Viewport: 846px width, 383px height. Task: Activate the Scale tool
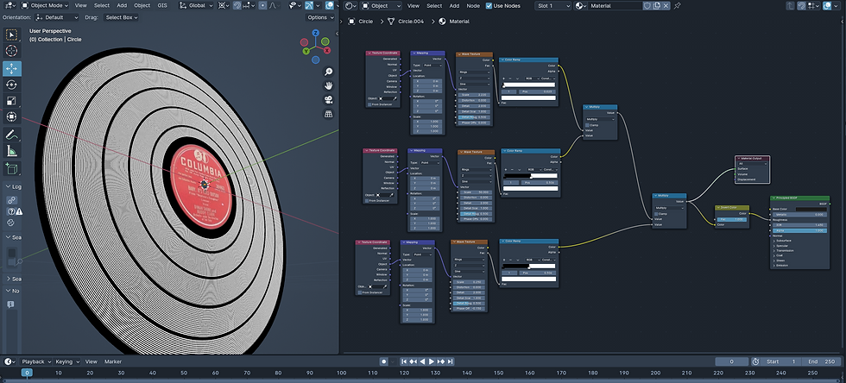tap(12, 101)
